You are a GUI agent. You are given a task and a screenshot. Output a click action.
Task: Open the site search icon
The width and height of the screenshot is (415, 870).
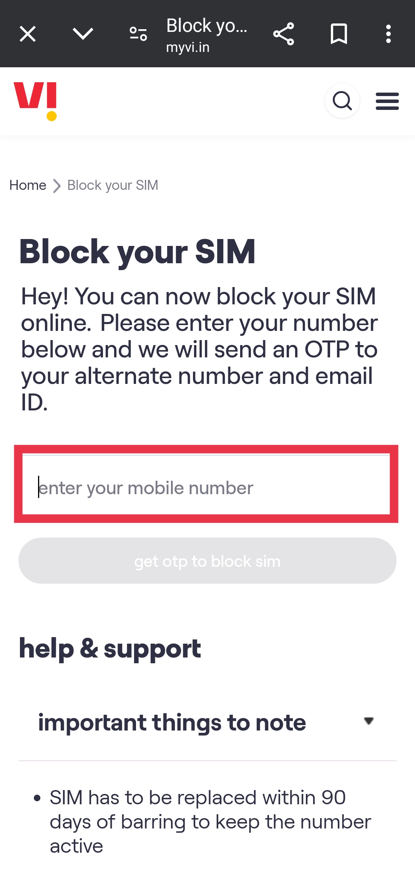[x=342, y=101]
